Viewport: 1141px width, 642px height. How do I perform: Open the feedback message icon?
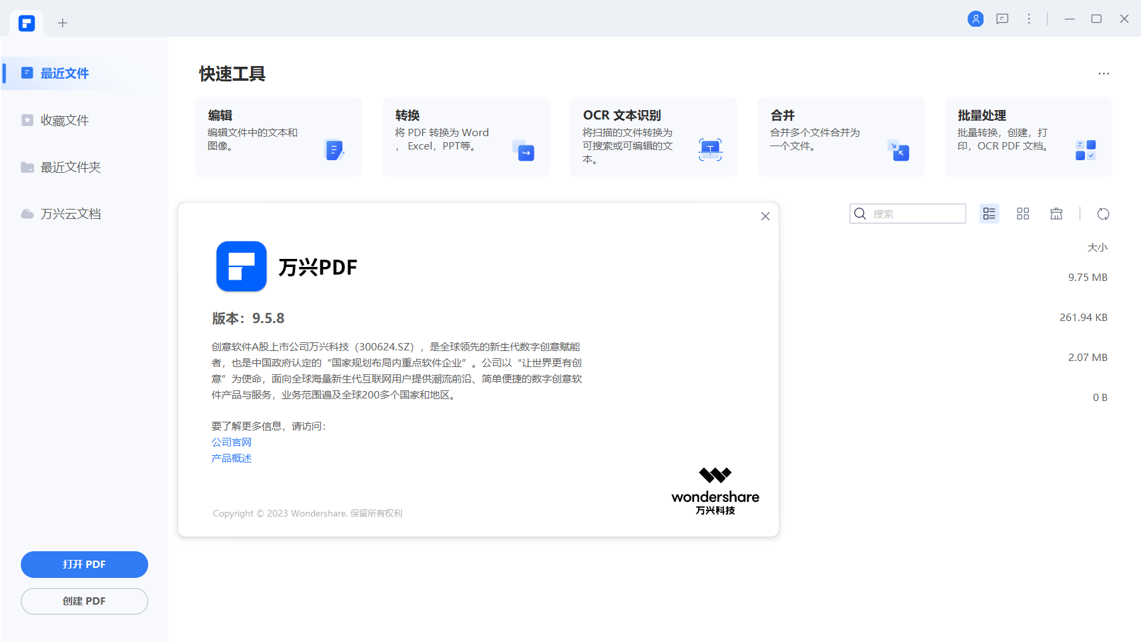click(x=1002, y=19)
